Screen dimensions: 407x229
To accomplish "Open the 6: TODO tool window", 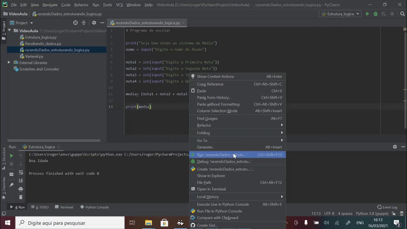I will point(40,207).
